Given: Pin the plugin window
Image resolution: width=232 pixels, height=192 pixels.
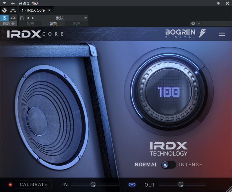Looking at the screenshot, I should 218,3.
